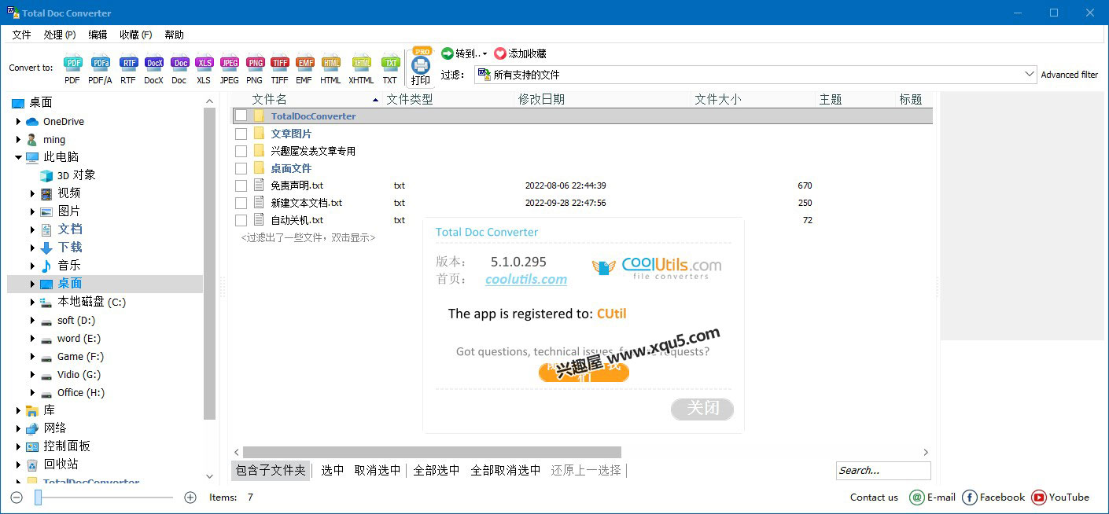
Task: Open the coolutils.com homepage link
Action: click(x=526, y=279)
